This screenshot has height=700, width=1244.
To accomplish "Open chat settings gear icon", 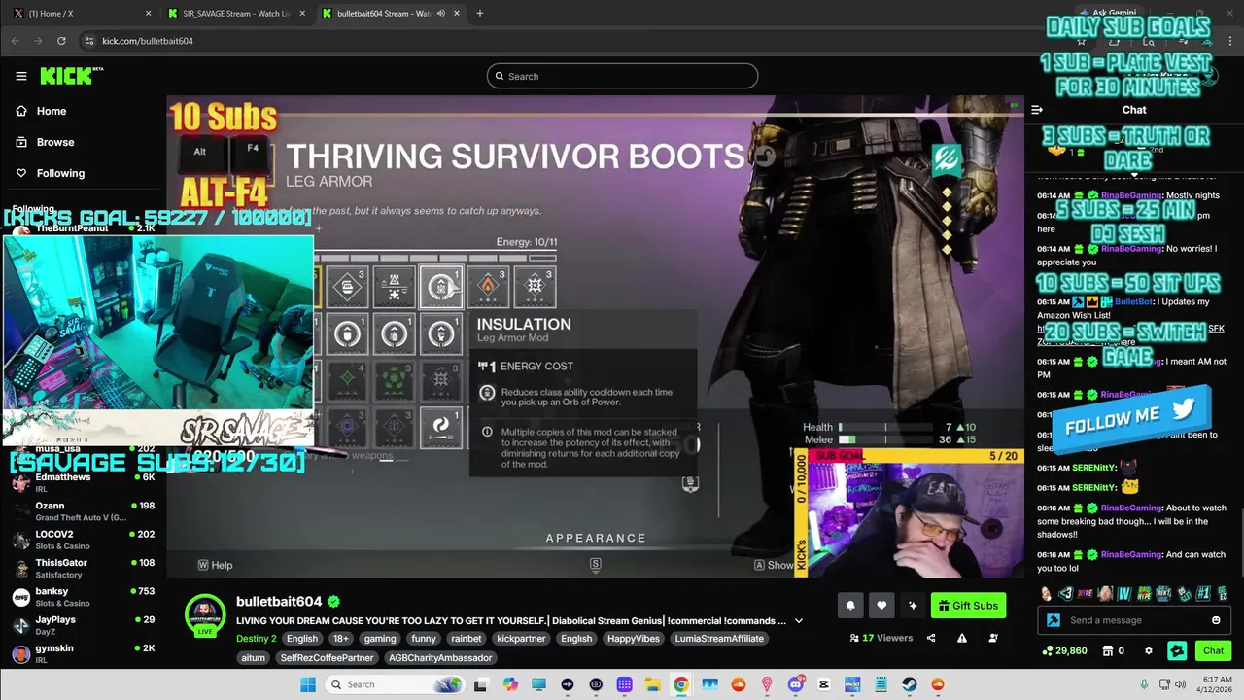I will [x=1149, y=650].
